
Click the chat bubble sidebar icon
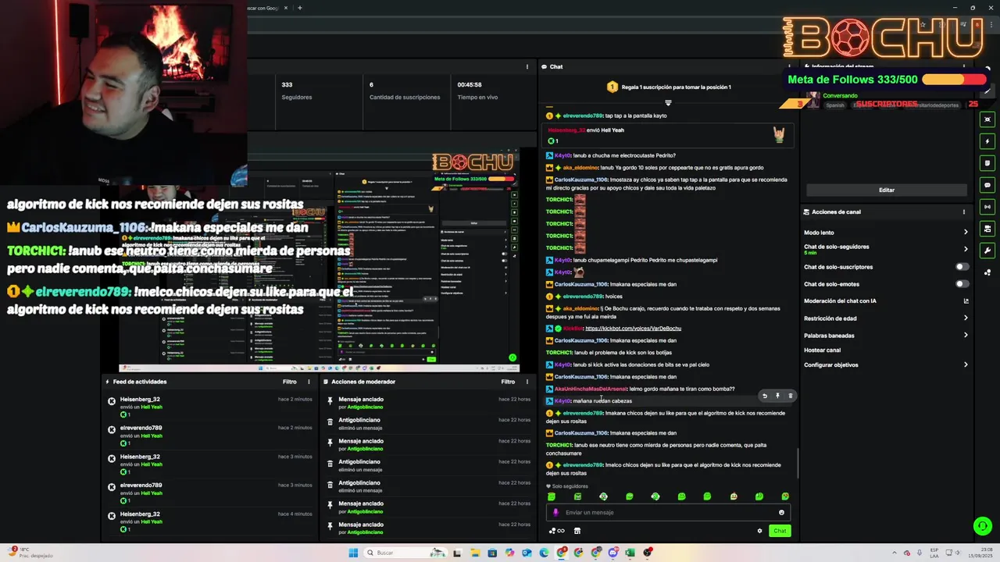(x=988, y=185)
